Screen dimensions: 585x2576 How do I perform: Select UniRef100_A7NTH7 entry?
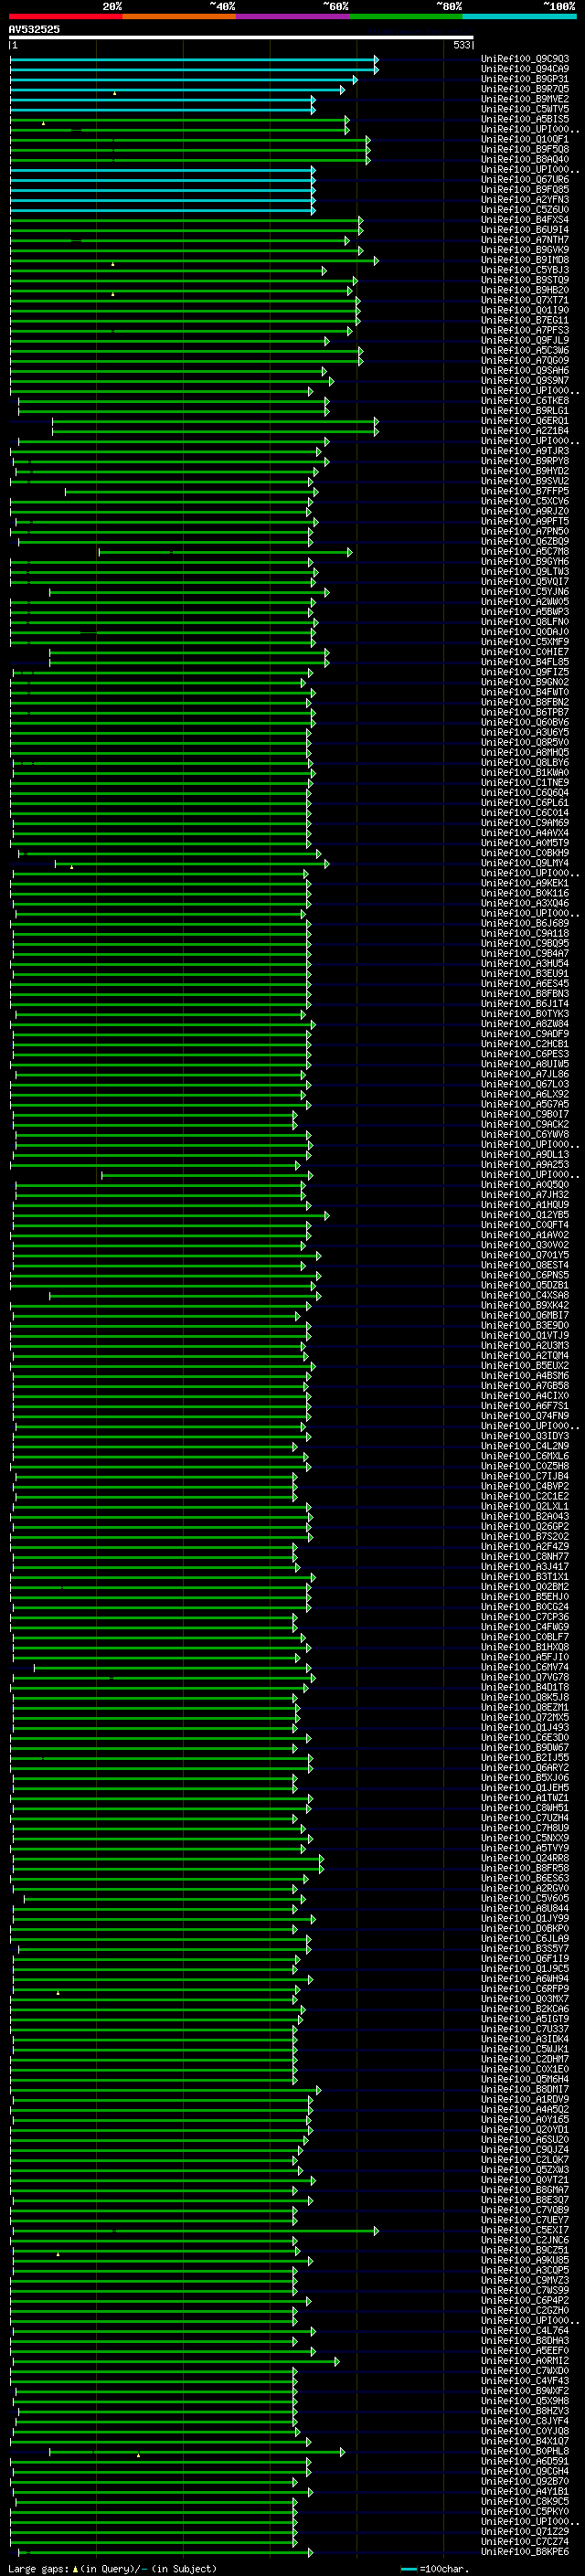click(x=525, y=240)
